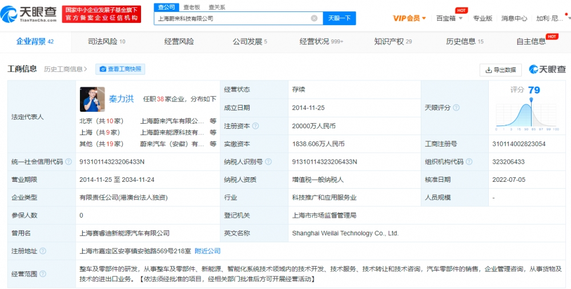
Task: Click the 导出数据 export button
Action: (x=500, y=70)
